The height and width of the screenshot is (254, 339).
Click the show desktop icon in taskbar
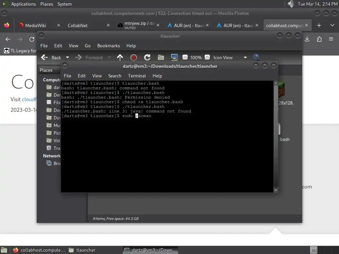pyautogui.click(x=4, y=250)
